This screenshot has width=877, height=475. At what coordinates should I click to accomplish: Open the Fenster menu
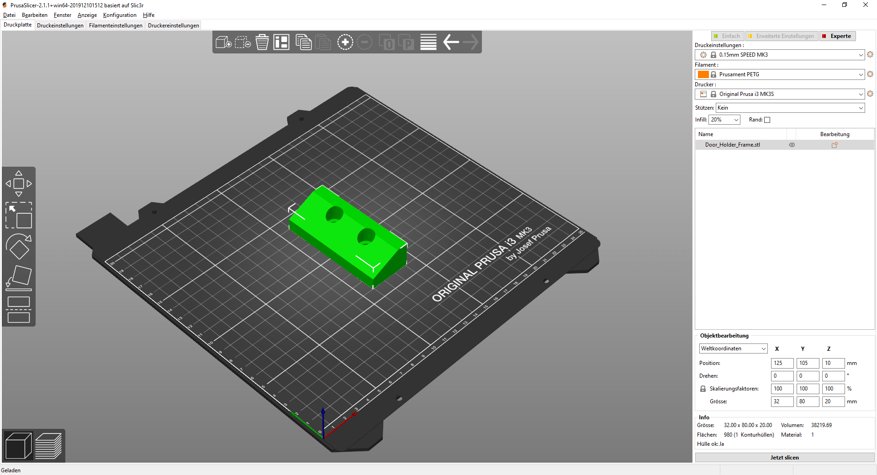[63, 15]
